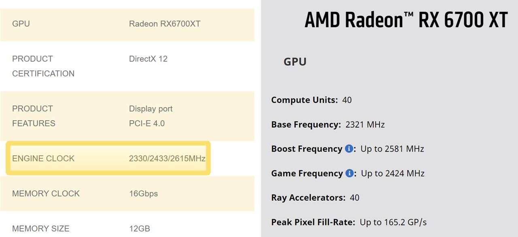Click the MEMORY CLOCK row label
Image resolution: width=518 pixels, height=237 pixels.
point(46,193)
